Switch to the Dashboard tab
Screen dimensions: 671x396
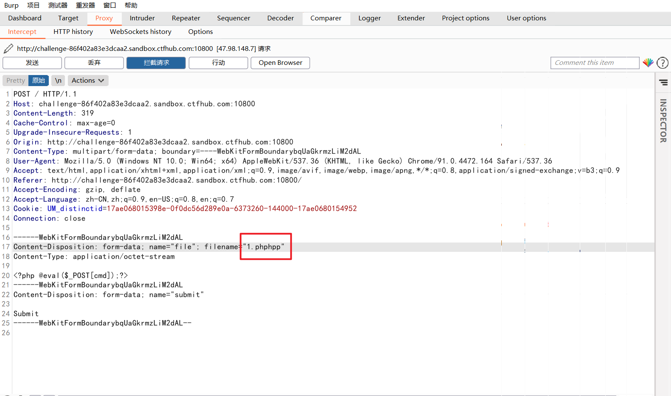tap(25, 18)
